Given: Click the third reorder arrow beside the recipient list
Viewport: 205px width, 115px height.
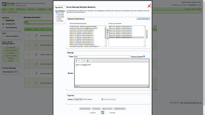Looking at the screenshot, I should pyautogui.click(x=147, y=35).
